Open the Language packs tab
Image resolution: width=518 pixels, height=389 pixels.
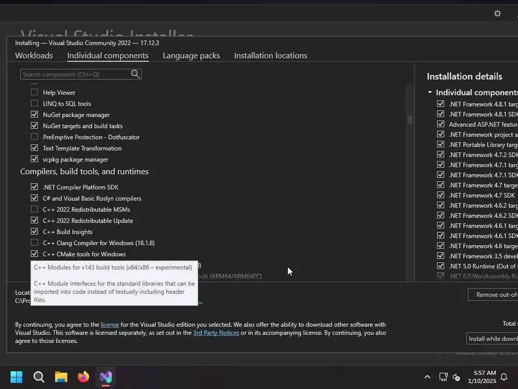[191, 56]
